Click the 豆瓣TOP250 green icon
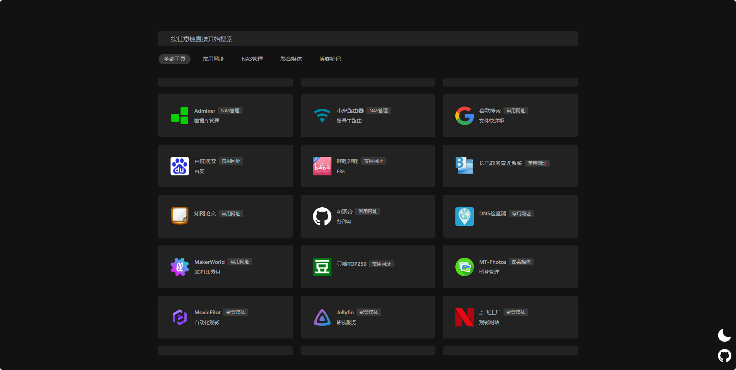The width and height of the screenshot is (736, 370). click(x=322, y=267)
